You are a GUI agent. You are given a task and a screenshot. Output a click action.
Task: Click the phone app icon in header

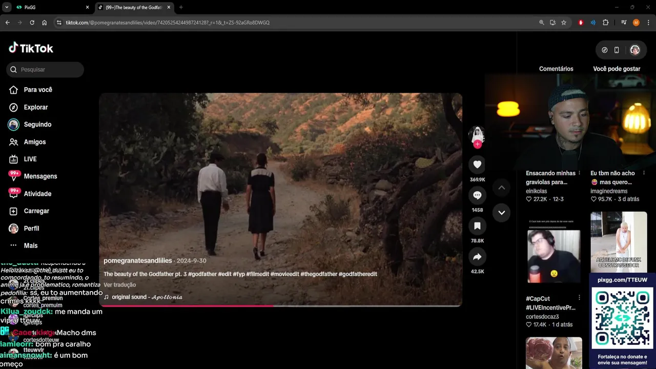(x=617, y=50)
